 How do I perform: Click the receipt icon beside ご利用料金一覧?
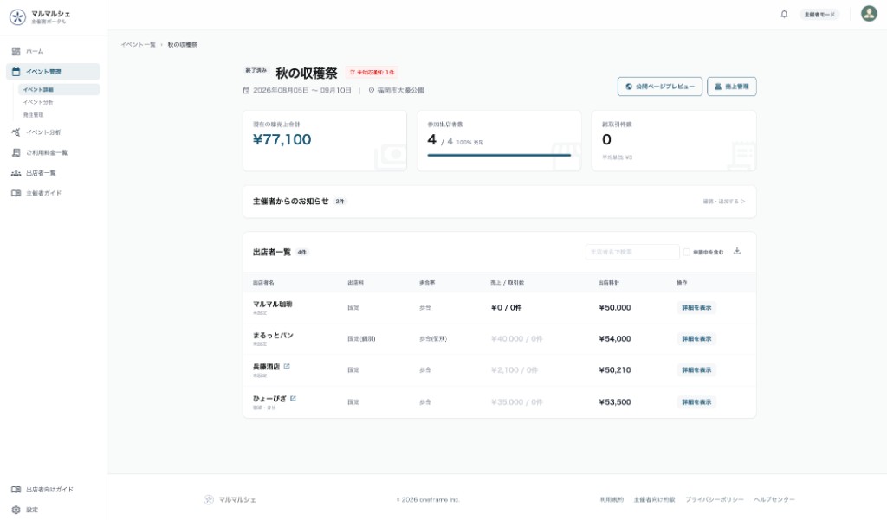16,152
